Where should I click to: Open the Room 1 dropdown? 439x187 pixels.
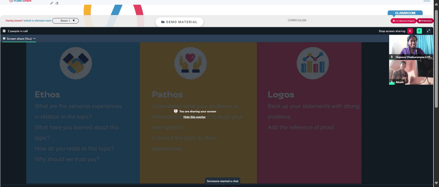tap(65, 21)
